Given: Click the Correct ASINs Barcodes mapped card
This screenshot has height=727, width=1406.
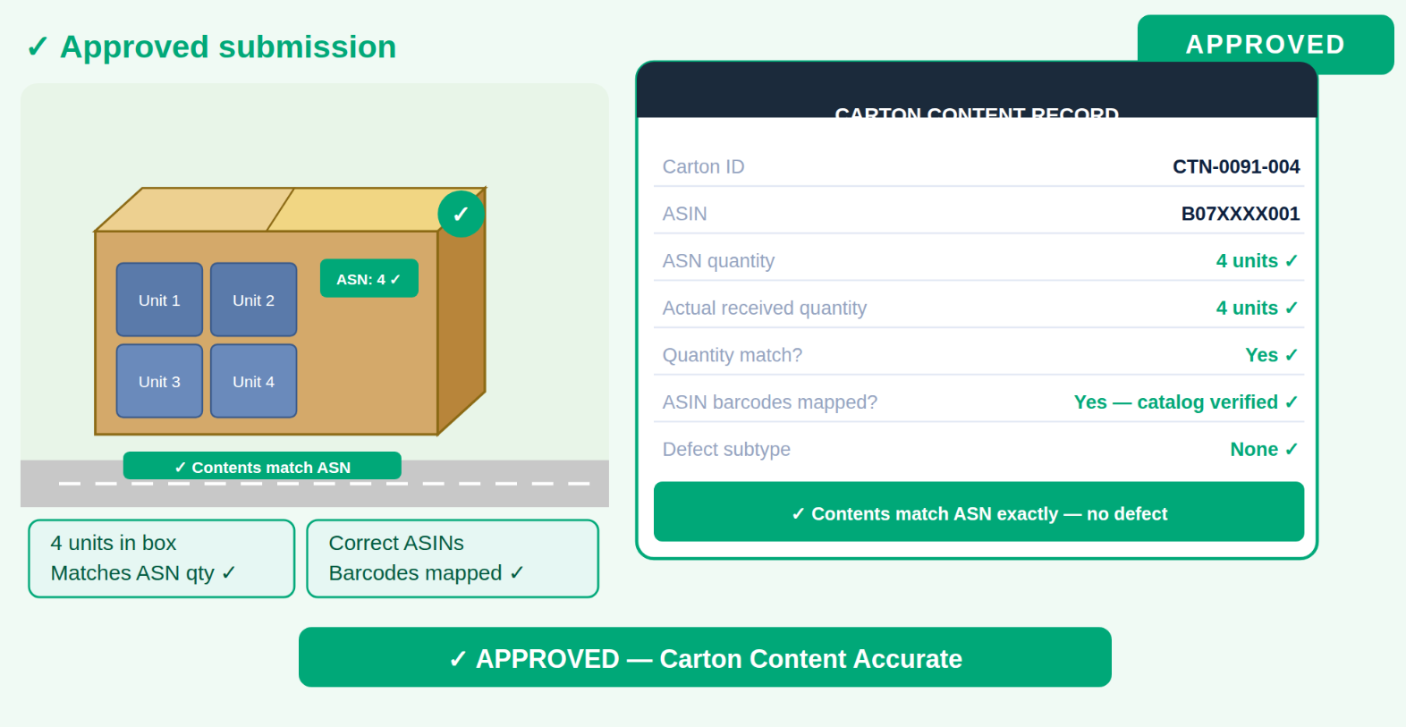Looking at the screenshot, I should 453,558.
